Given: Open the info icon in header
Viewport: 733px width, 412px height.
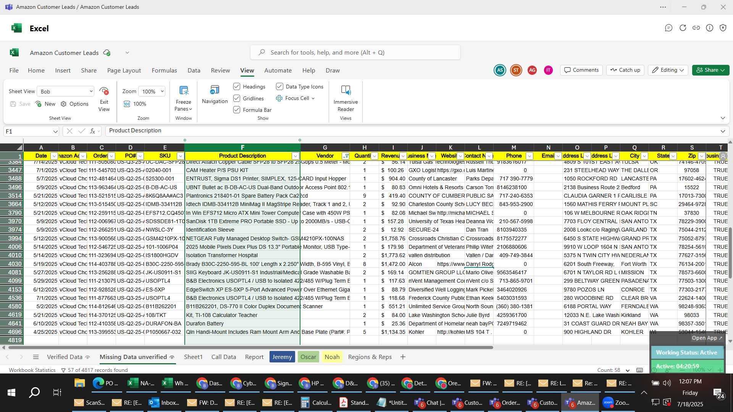Looking at the screenshot, I should [709, 28].
